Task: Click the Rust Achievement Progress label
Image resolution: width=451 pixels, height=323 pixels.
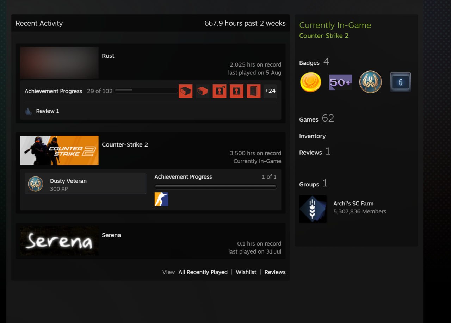Action: (54, 91)
